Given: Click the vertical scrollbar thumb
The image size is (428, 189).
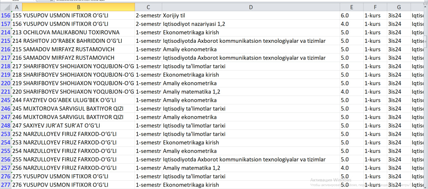Looking at the screenshot, I should click(x=425, y=42).
